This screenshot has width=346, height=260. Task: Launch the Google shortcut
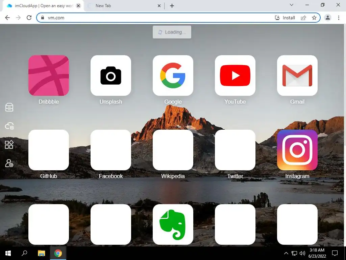pyautogui.click(x=173, y=75)
